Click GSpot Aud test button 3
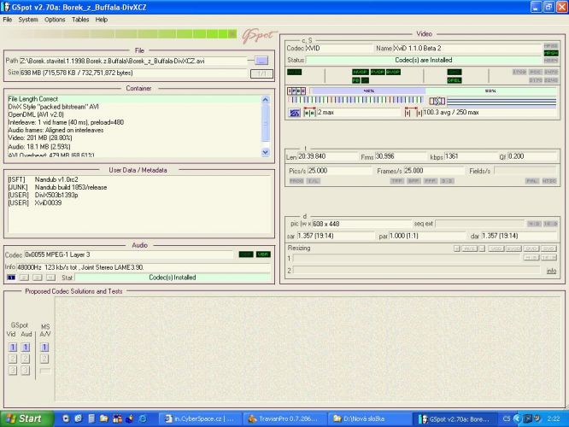Viewport: 569px width, 427px height. (x=26, y=371)
